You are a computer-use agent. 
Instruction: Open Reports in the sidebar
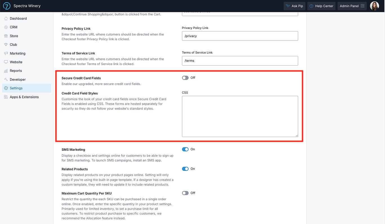point(26,71)
